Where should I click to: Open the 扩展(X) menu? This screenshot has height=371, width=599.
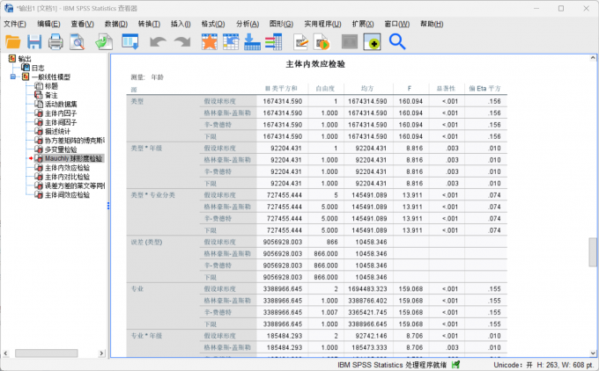pos(363,24)
